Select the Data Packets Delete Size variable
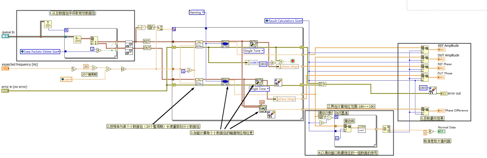The width and height of the screenshot is (487, 158). click(40, 52)
